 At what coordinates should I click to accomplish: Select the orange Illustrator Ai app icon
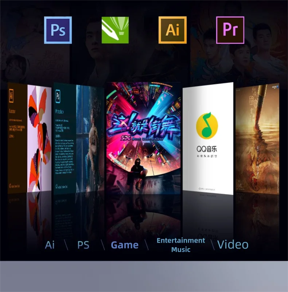172,30
